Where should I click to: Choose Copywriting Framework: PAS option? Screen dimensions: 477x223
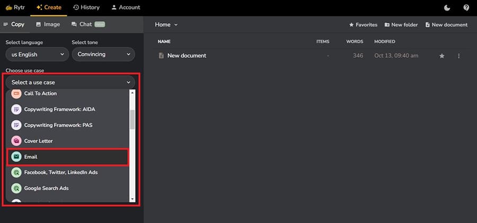(x=67, y=125)
